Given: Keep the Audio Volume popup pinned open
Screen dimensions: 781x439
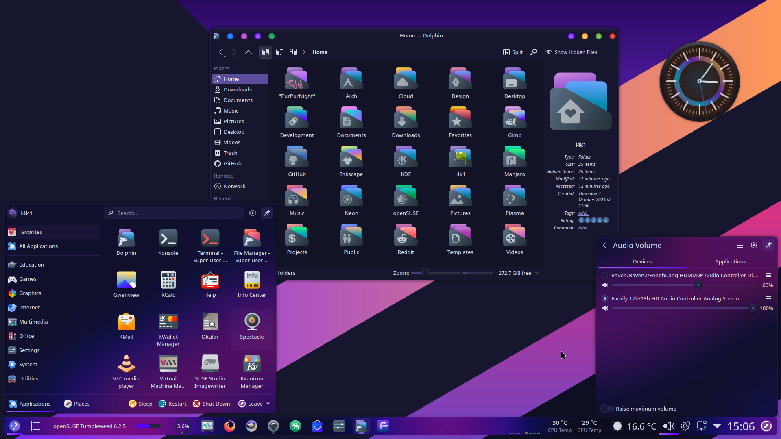Looking at the screenshot, I should [x=768, y=245].
